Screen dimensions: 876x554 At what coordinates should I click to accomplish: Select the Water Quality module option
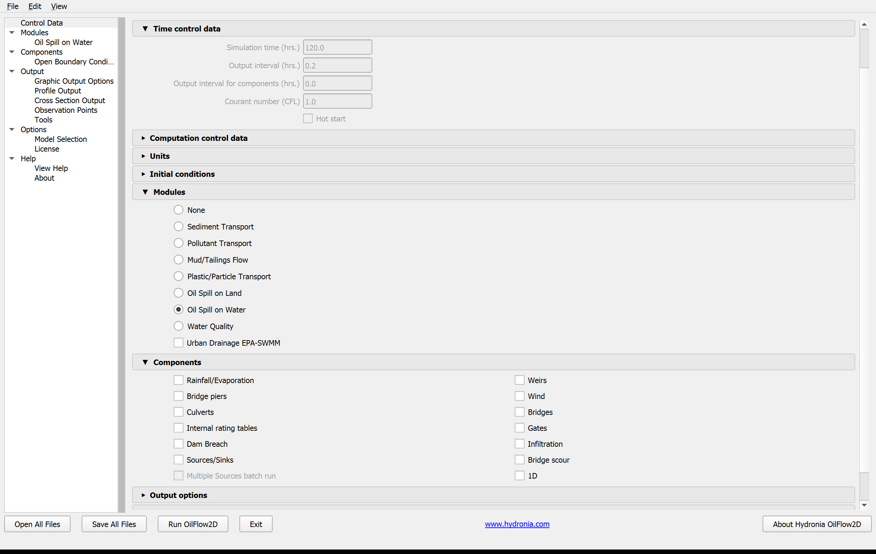(178, 326)
